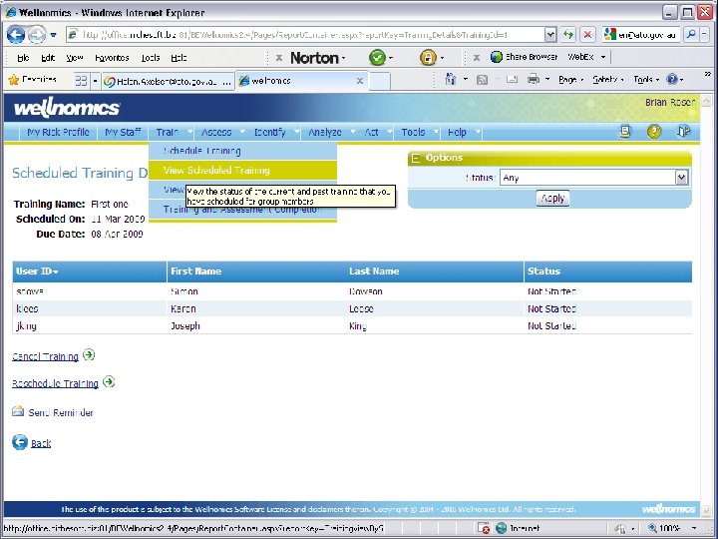Click the Home icon in command bar
The height and width of the screenshot is (539, 718).
pos(451,80)
